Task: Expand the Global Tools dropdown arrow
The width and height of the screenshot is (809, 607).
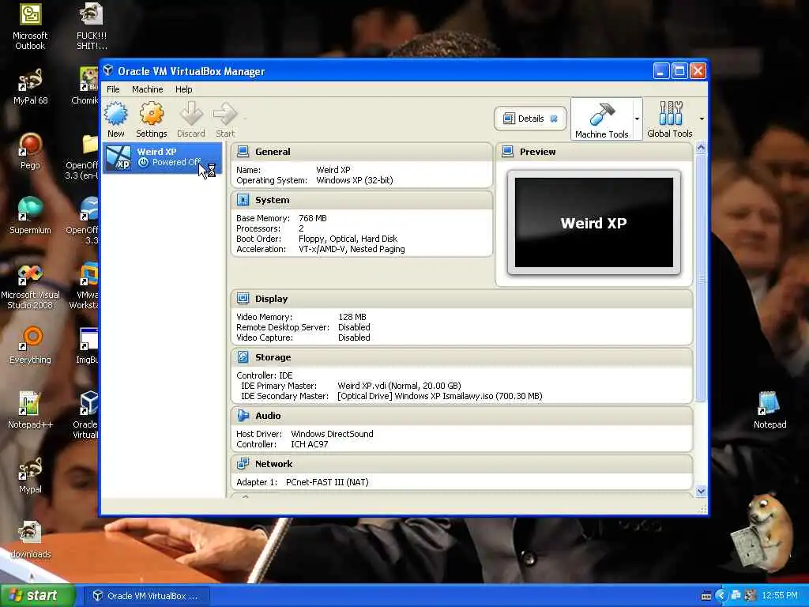Action: coord(702,119)
